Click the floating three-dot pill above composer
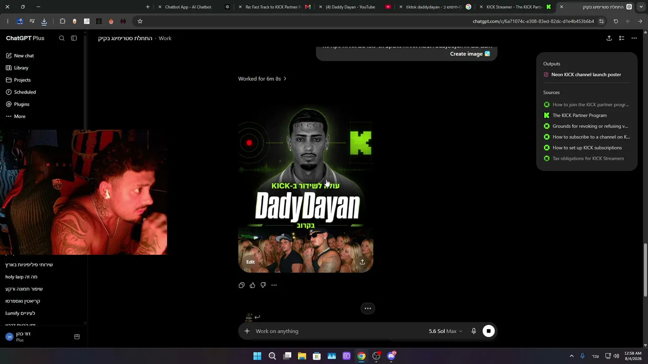 (368, 308)
